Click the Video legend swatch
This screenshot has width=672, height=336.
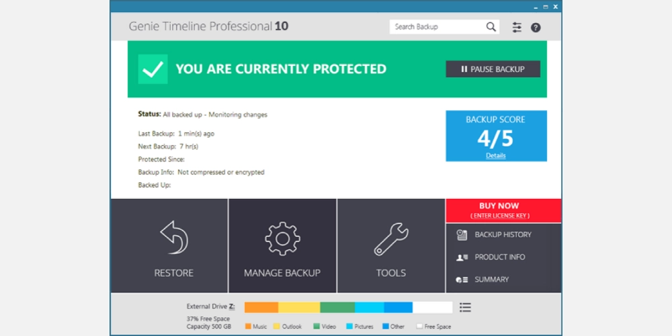pyautogui.click(x=317, y=326)
